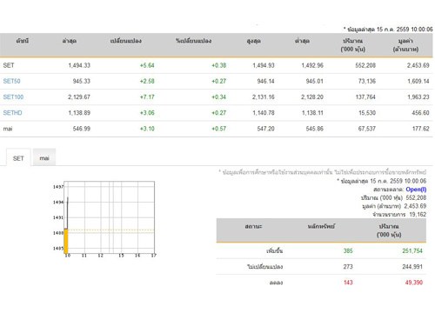The width and height of the screenshot is (435, 313).
Task: Click the gainers count 385
Action: (348, 250)
